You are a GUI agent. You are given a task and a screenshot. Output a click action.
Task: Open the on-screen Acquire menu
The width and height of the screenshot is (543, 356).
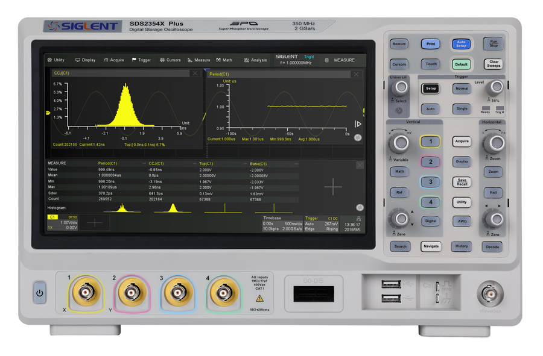click(x=113, y=60)
